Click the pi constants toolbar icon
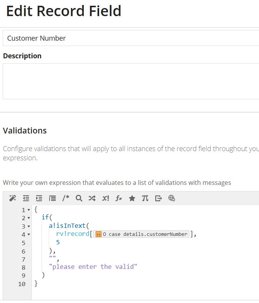Image resolution: width=259 pixels, height=303 pixels. point(145,198)
